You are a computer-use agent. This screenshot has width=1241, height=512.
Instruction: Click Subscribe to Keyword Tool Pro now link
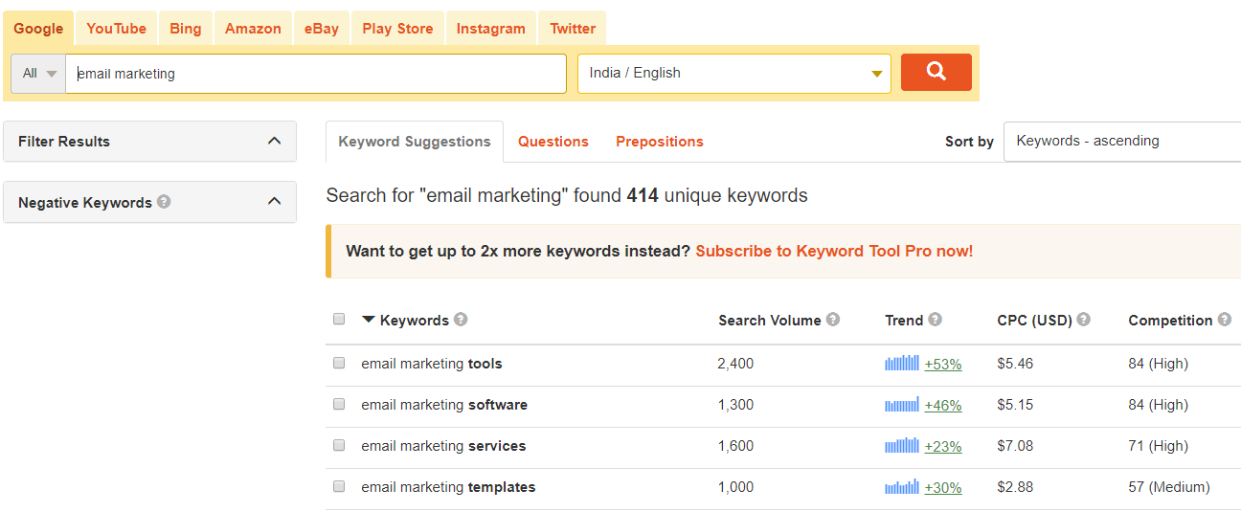pyautogui.click(x=834, y=252)
